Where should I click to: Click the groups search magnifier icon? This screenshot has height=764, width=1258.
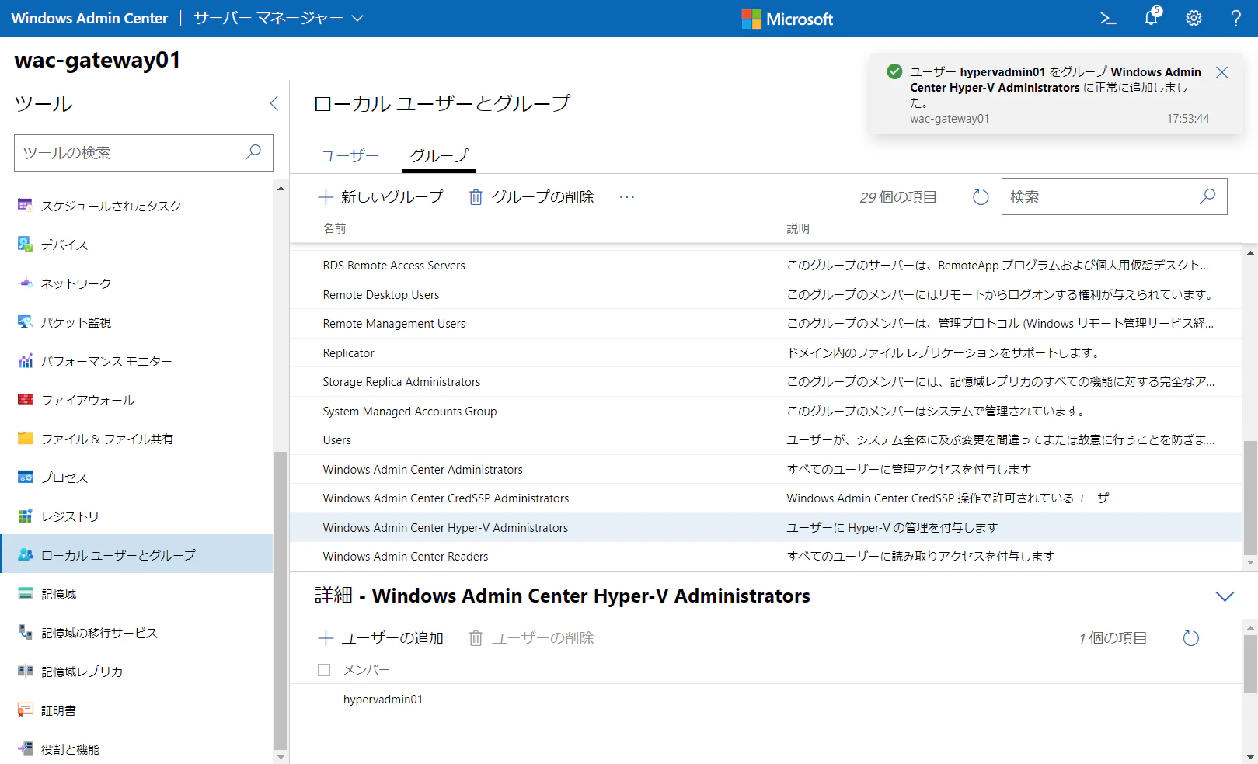click(1207, 196)
